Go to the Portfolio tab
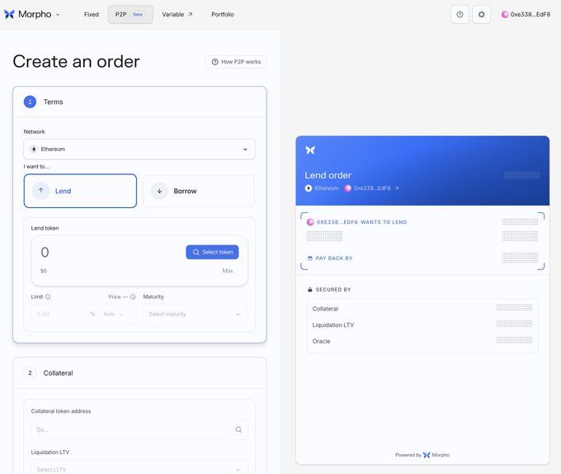The image size is (561, 474). pyautogui.click(x=223, y=14)
